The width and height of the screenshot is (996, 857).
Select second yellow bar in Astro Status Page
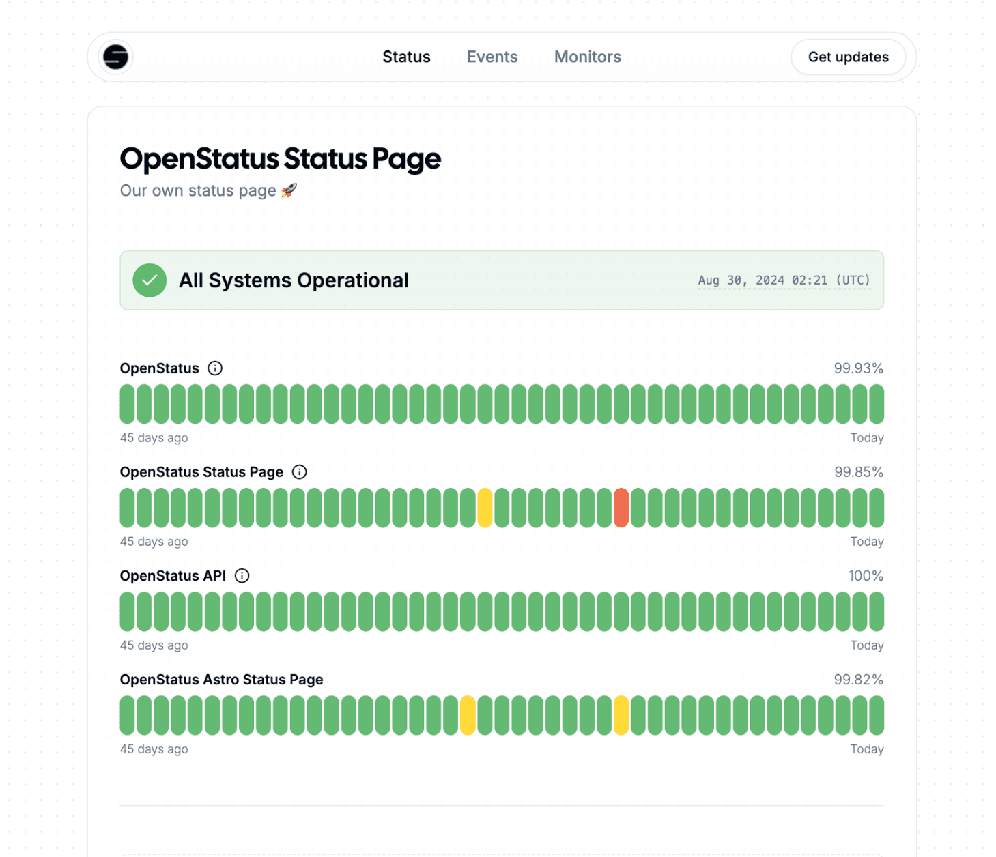[x=621, y=715]
